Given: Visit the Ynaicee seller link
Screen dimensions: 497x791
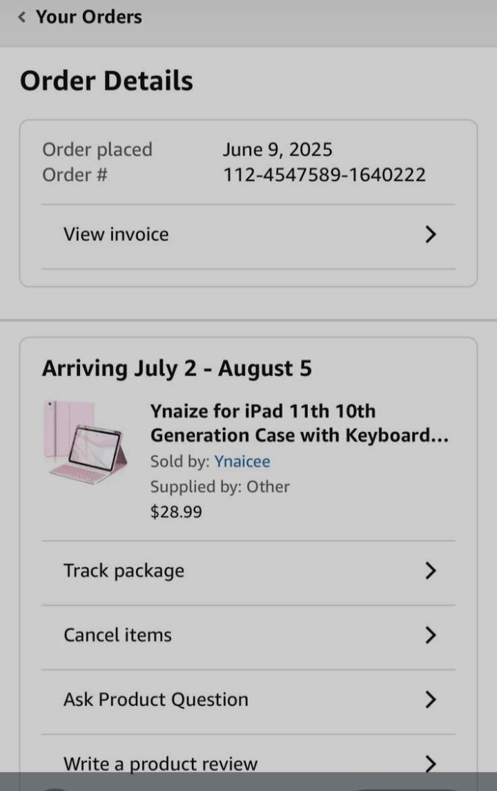Looking at the screenshot, I should (242, 462).
